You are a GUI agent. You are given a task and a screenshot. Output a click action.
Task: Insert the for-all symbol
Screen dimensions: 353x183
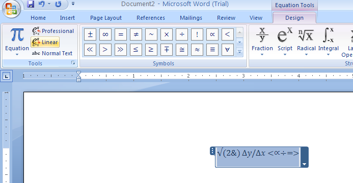(228, 50)
